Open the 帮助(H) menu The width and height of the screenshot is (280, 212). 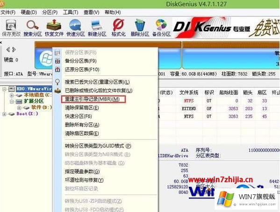tap(113, 12)
